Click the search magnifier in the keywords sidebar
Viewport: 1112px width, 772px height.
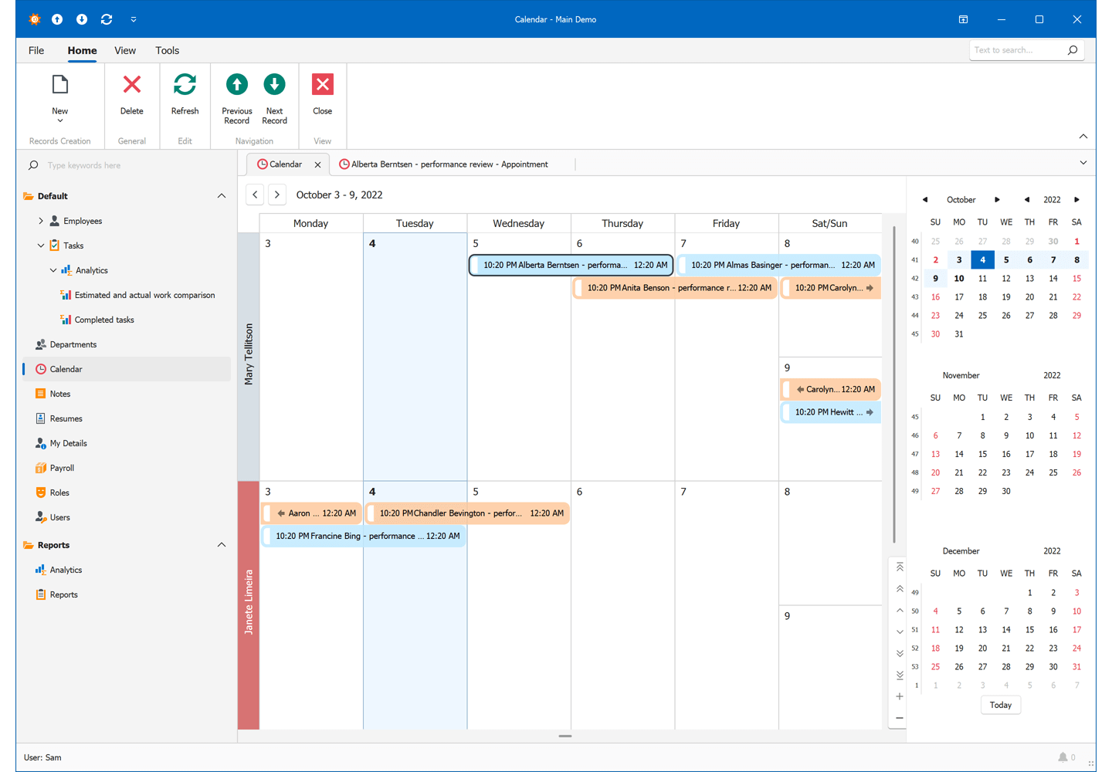click(32, 164)
